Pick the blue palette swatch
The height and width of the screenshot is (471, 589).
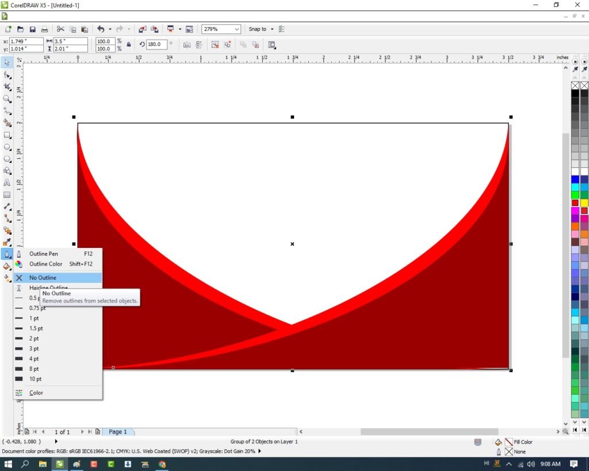575,179
